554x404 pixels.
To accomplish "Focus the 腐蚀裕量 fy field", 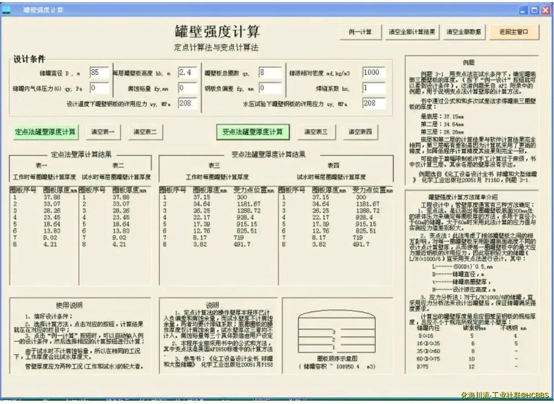I will tap(187, 87).
